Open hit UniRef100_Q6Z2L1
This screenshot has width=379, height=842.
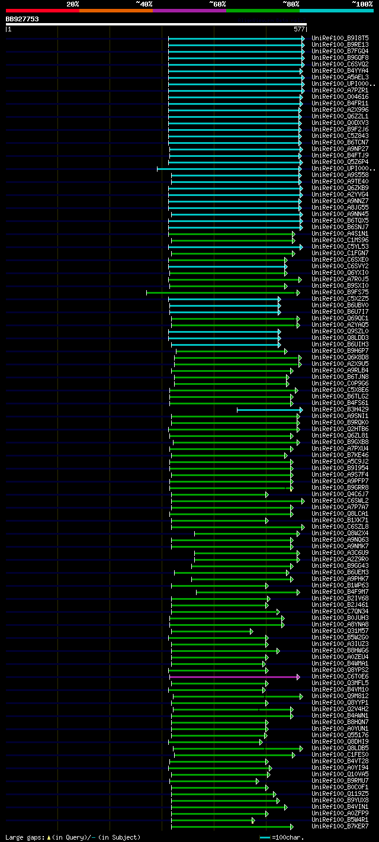tap(340, 116)
